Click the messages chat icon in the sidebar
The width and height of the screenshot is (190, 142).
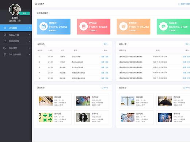pos(5,48)
